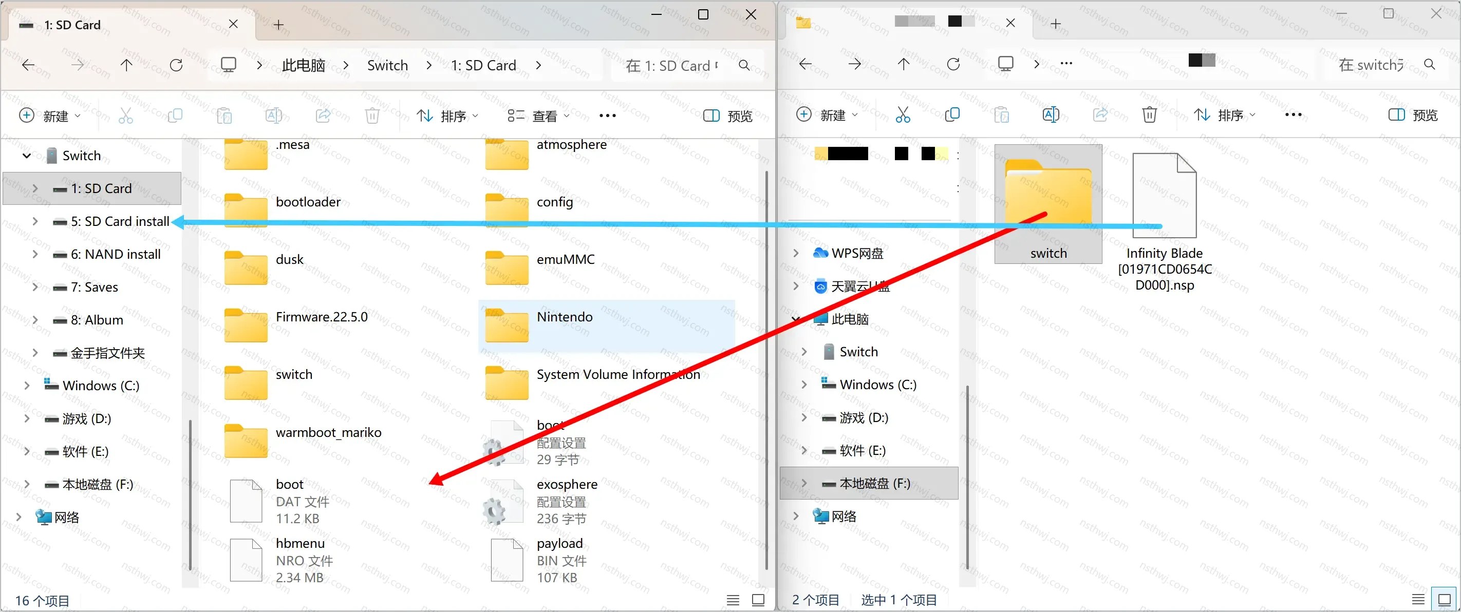Open View dropdown in left window
Image resolution: width=1461 pixels, height=612 pixels.
click(538, 116)
